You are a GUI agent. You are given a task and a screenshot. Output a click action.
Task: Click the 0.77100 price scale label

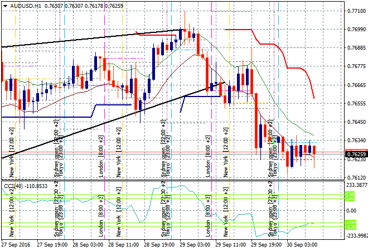pos(354,11)
